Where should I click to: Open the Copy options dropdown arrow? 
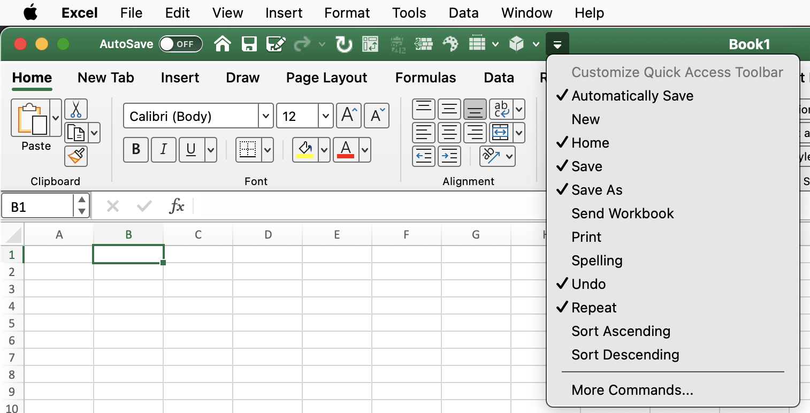coord(95,133)
